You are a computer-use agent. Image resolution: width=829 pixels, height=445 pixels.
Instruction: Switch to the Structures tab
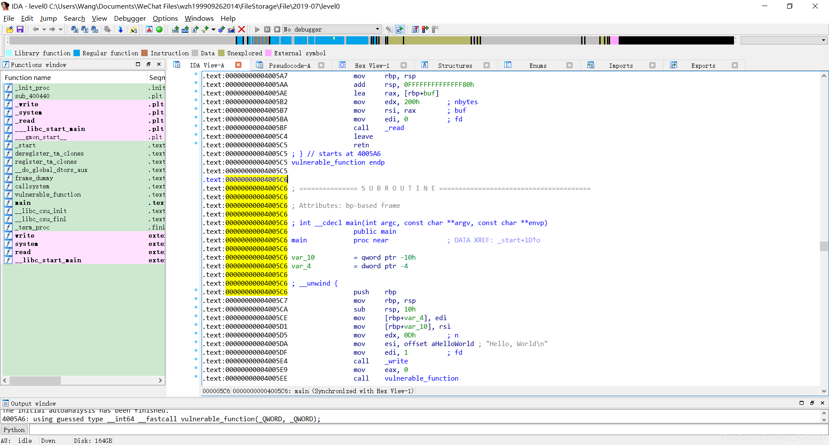[x=455, y=66]
